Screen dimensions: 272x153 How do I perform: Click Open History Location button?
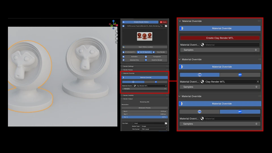pyautogui.click(x=145, y=47)
